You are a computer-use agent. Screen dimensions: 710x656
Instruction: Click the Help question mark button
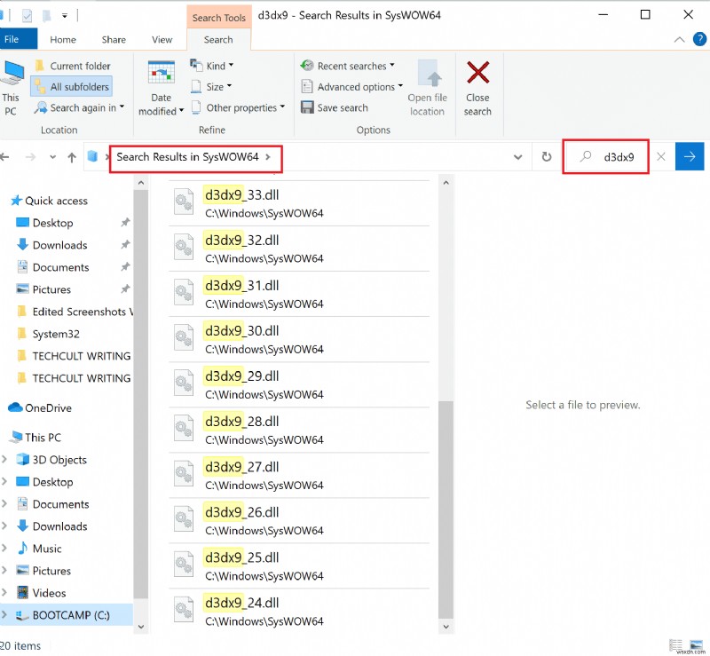coord(700,39)
